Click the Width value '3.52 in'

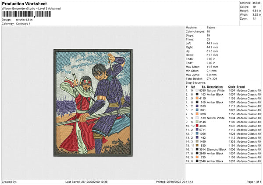click(x=256, y=15)
